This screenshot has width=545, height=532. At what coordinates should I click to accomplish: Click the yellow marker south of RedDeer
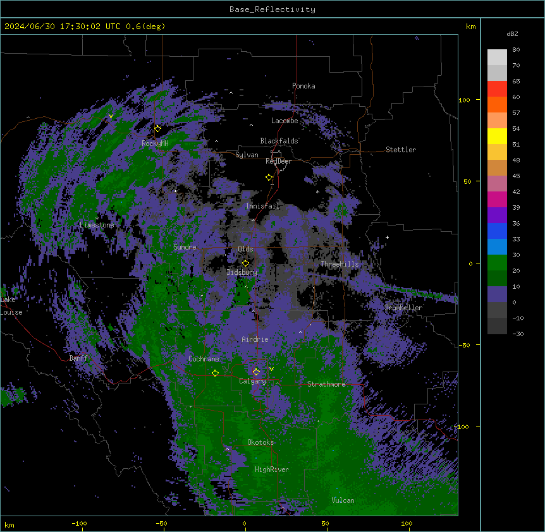(x=269, y=178)
